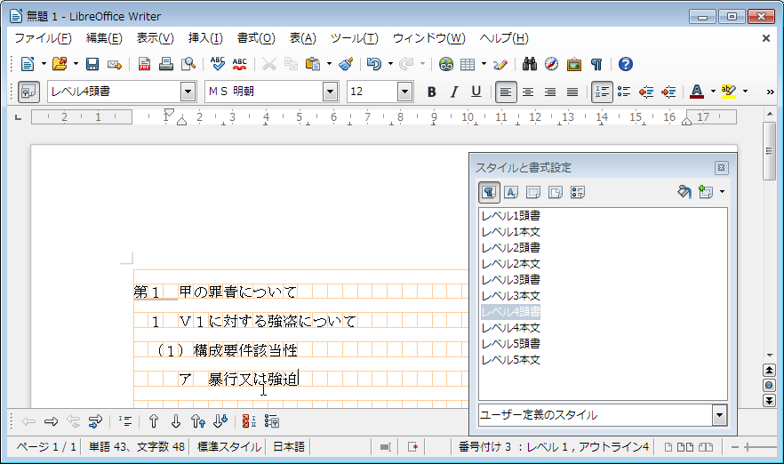Center the paragraph
Image resolution: width=784 pixels, height=464 pixels.
528,92
